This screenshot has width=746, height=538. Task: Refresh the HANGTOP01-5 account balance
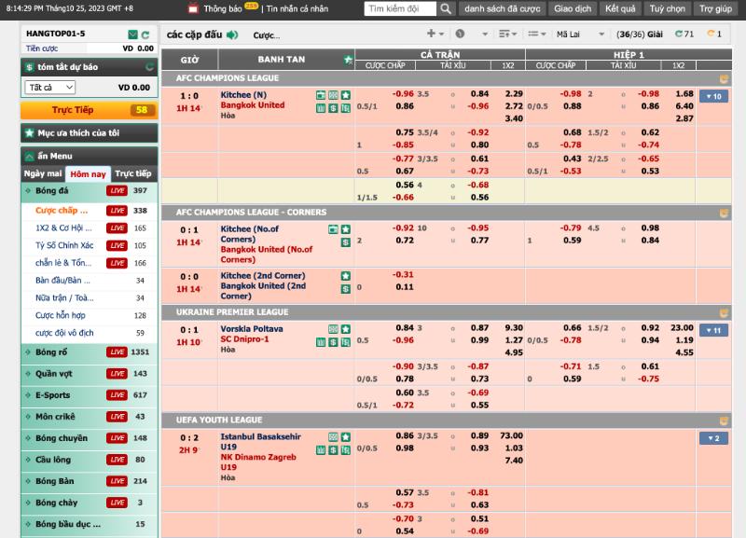145,34
